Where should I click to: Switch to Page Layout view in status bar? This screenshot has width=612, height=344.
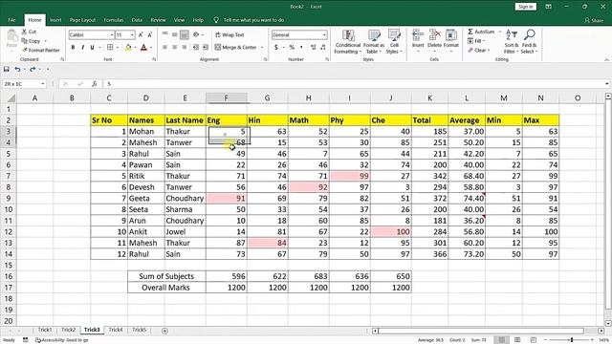pyautogui.click(x=517, y=340)
